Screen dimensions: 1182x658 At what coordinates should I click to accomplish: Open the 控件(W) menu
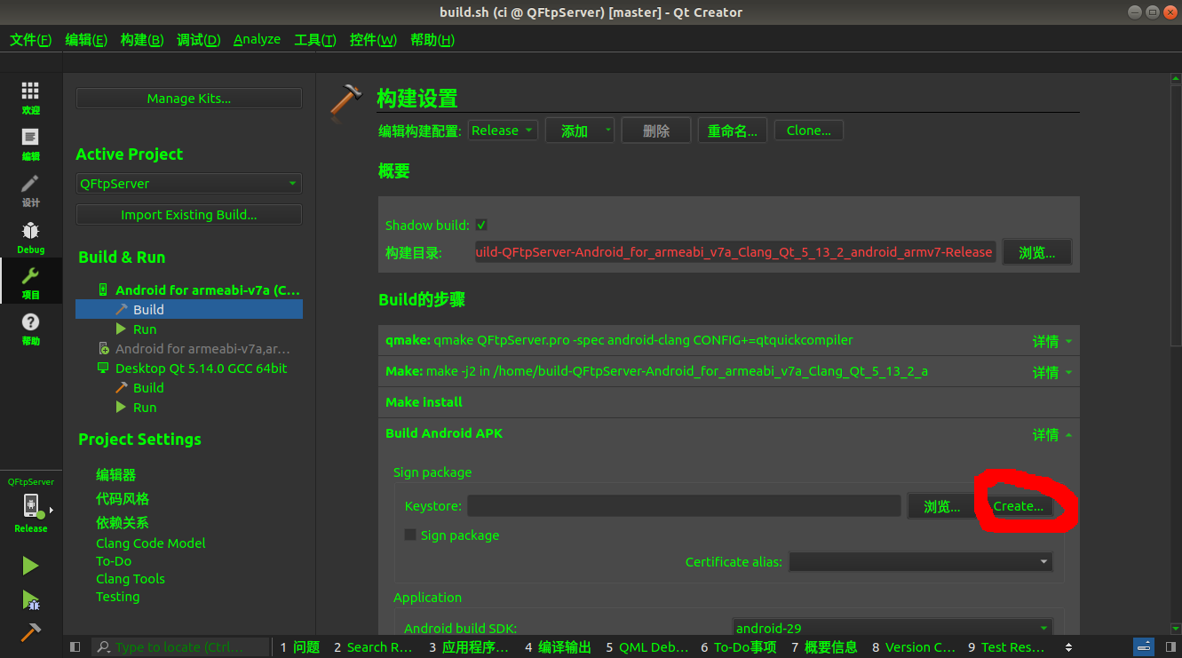pyautogui.click(x=373, y=40)
